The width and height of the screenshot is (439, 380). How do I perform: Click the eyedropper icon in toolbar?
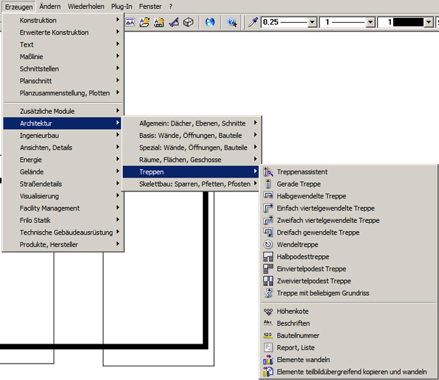click(252, 22)
